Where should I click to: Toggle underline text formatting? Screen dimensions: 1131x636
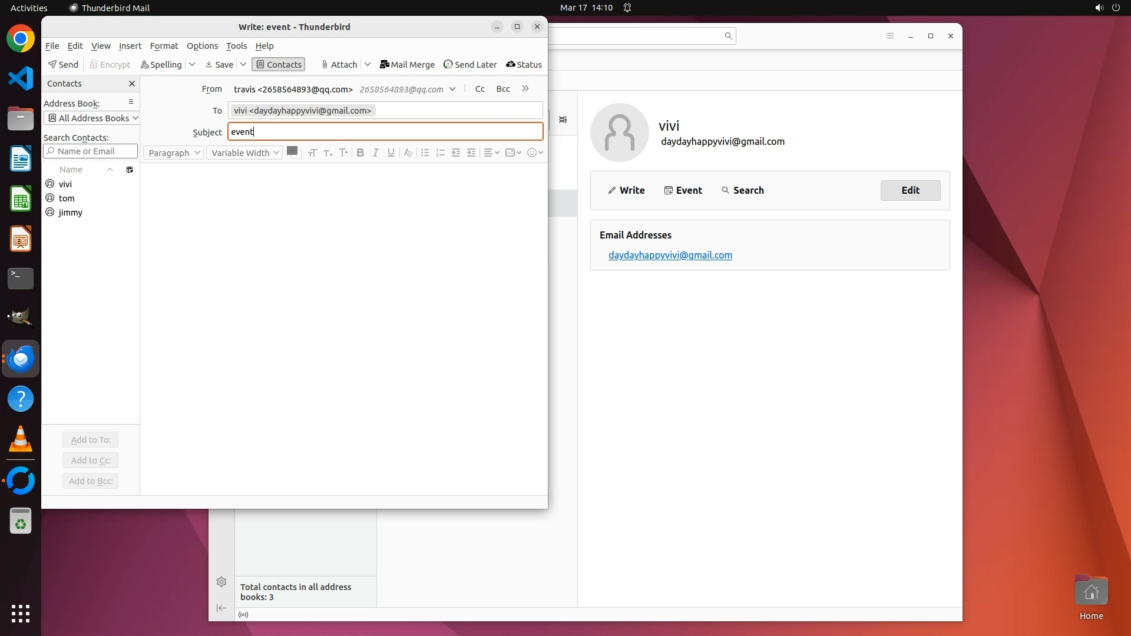click(x=391, y=153)
